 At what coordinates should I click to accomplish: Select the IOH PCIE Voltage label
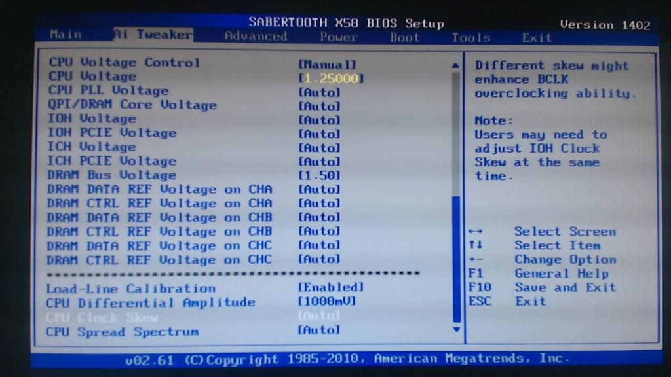click(111, 133)
